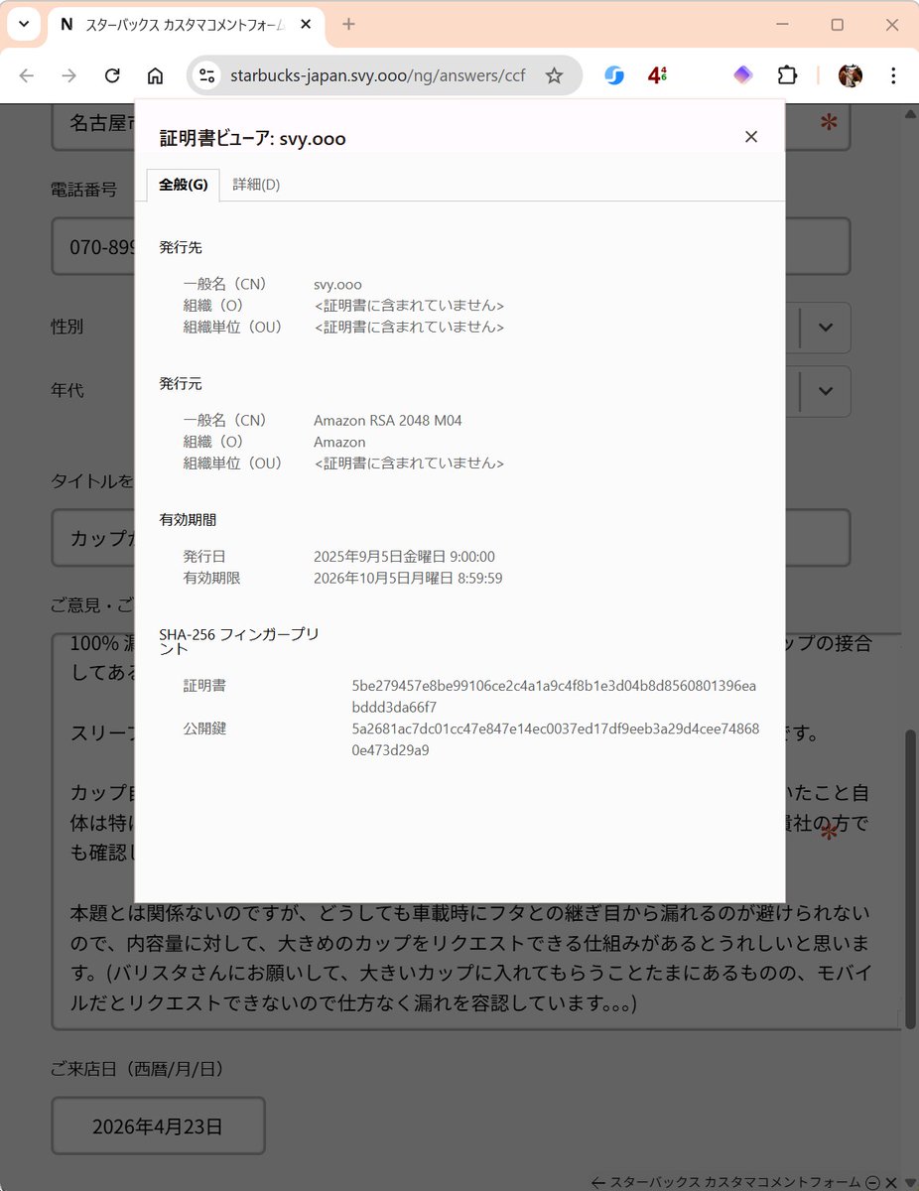
Task: Switch to the 全般(G) tab
Action: coord(184,185)
